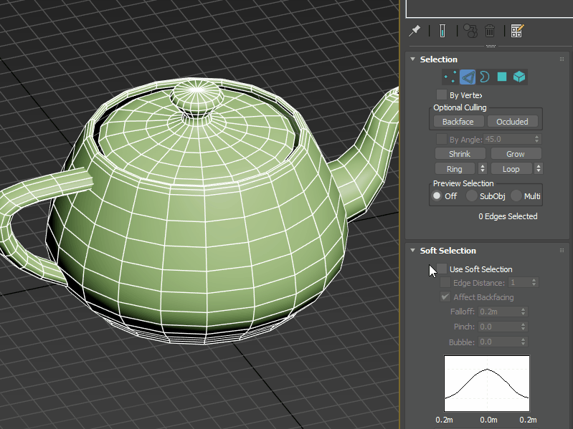Click '0 Edges Selected' status text

click(508, 216)
